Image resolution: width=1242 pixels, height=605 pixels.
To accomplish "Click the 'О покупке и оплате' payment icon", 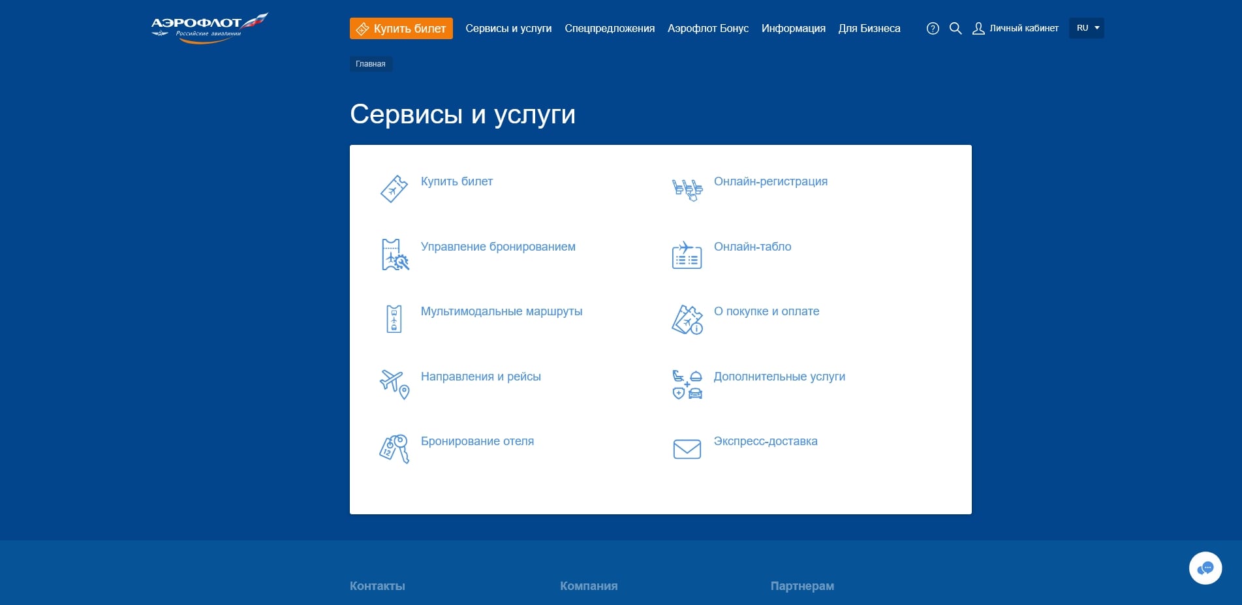I will click(686, 319).
